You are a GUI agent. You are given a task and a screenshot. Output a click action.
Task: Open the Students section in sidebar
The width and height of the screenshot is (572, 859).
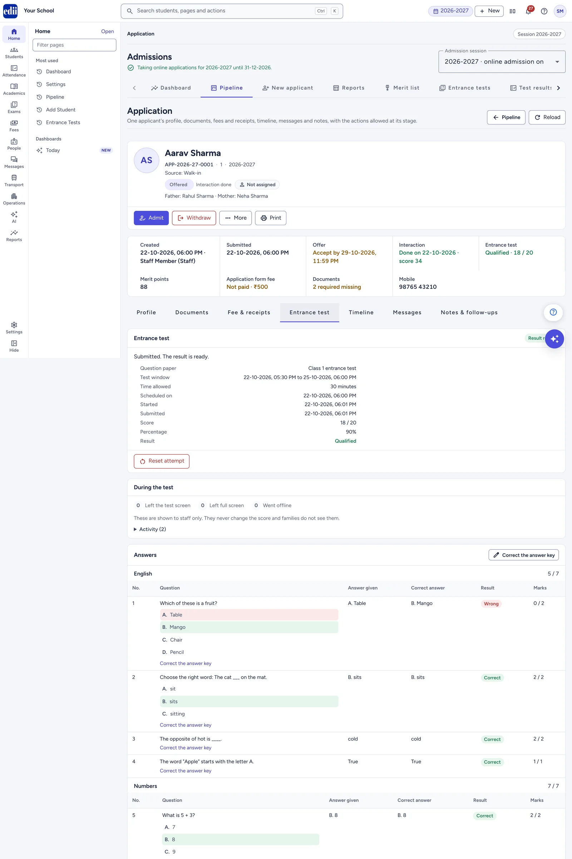pos(14,53)
